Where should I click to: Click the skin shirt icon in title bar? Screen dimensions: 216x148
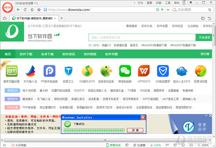pyautogui.click(x=191, y=3)
